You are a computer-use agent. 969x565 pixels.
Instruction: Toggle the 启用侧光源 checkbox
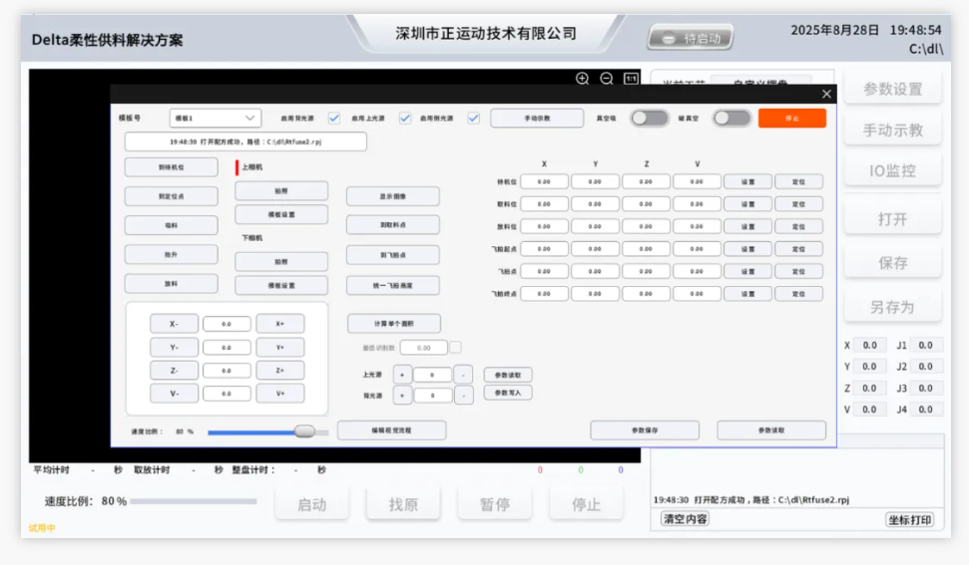click(473, 118)
